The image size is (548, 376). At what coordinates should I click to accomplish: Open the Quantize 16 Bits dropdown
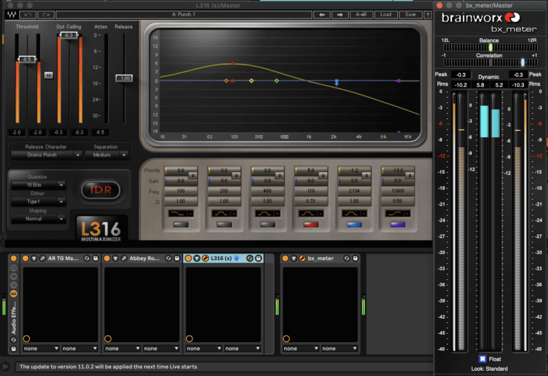38,185
